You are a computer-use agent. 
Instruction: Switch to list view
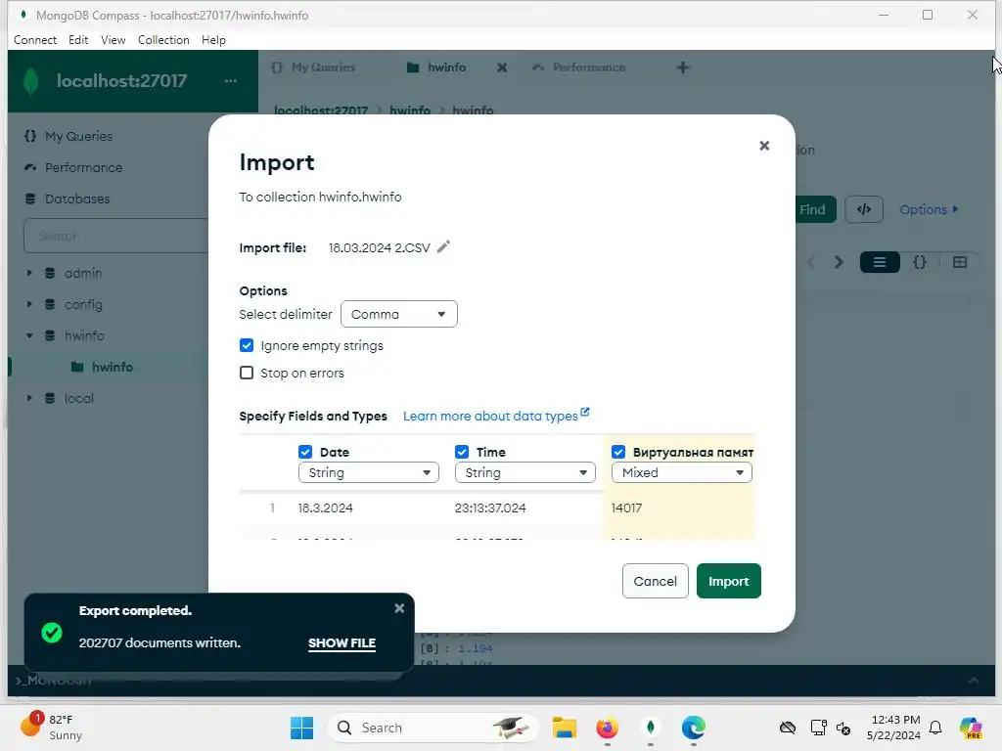[x=880, y=262]
